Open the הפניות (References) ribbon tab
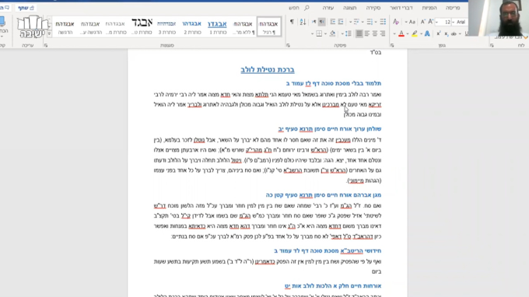This screenshot has height=297, width=529. (x=429, y=8)
